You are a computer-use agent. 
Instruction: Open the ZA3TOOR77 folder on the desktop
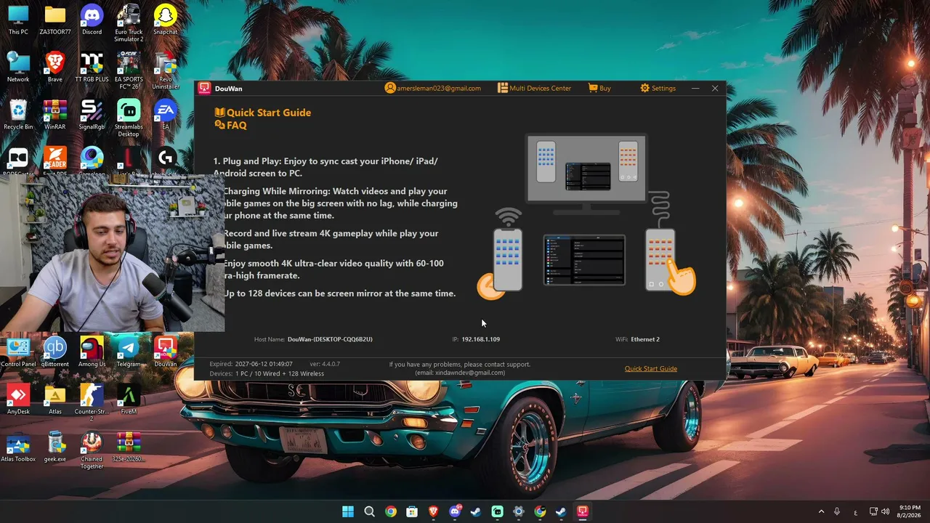(55, 20)
